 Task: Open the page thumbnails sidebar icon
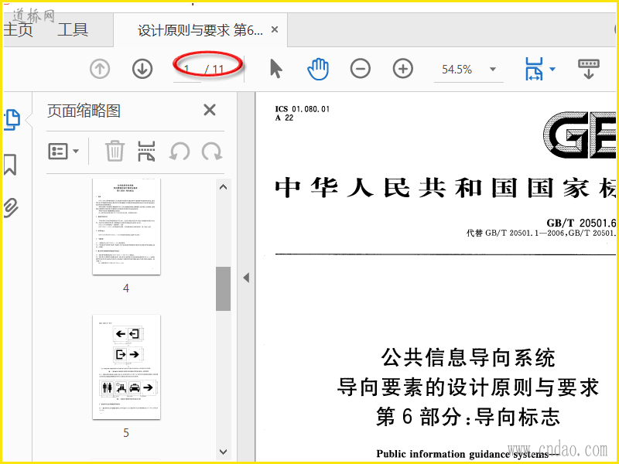(x=12, y=120)
